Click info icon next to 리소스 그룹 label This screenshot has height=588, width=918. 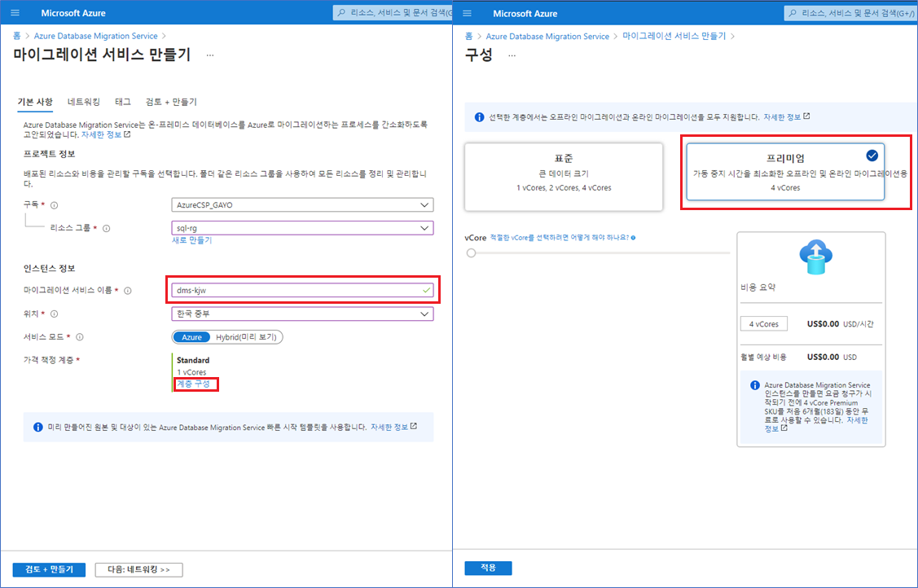click(x=107, y=228)
